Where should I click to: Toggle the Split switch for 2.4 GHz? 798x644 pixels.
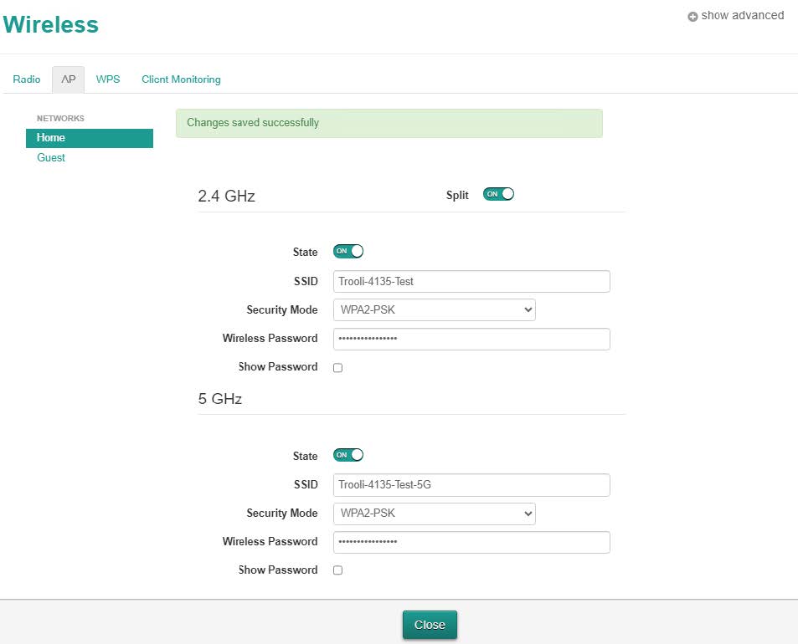tap(497, 193)
